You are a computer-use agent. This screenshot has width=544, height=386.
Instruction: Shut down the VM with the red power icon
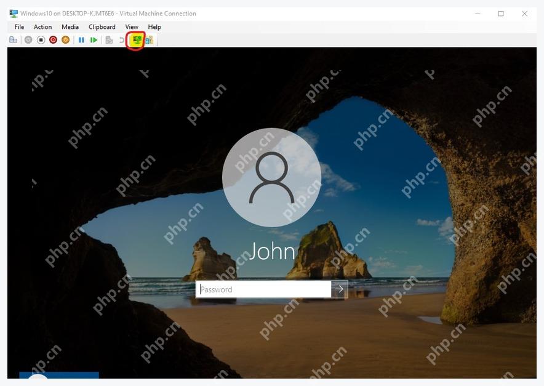tap(53, 40)
